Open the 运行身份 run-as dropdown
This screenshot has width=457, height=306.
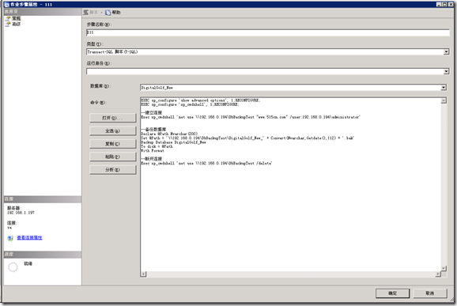pos(446,71)
